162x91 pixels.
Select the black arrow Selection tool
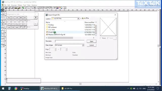pos(3,11)
